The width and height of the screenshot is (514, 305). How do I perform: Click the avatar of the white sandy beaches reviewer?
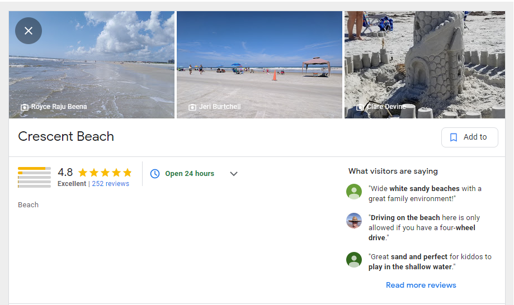(x=354, y=192)
